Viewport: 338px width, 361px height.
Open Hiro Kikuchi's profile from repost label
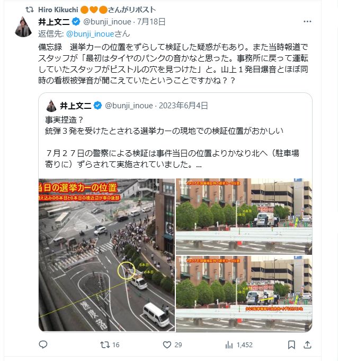point(58,10)
